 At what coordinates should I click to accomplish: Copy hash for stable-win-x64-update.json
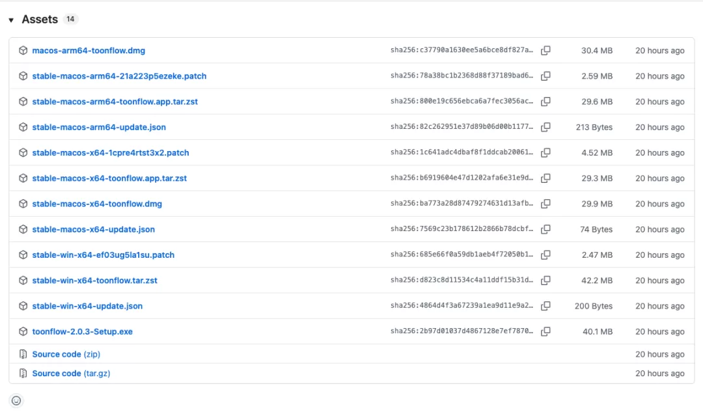click(x=545, y=306)
